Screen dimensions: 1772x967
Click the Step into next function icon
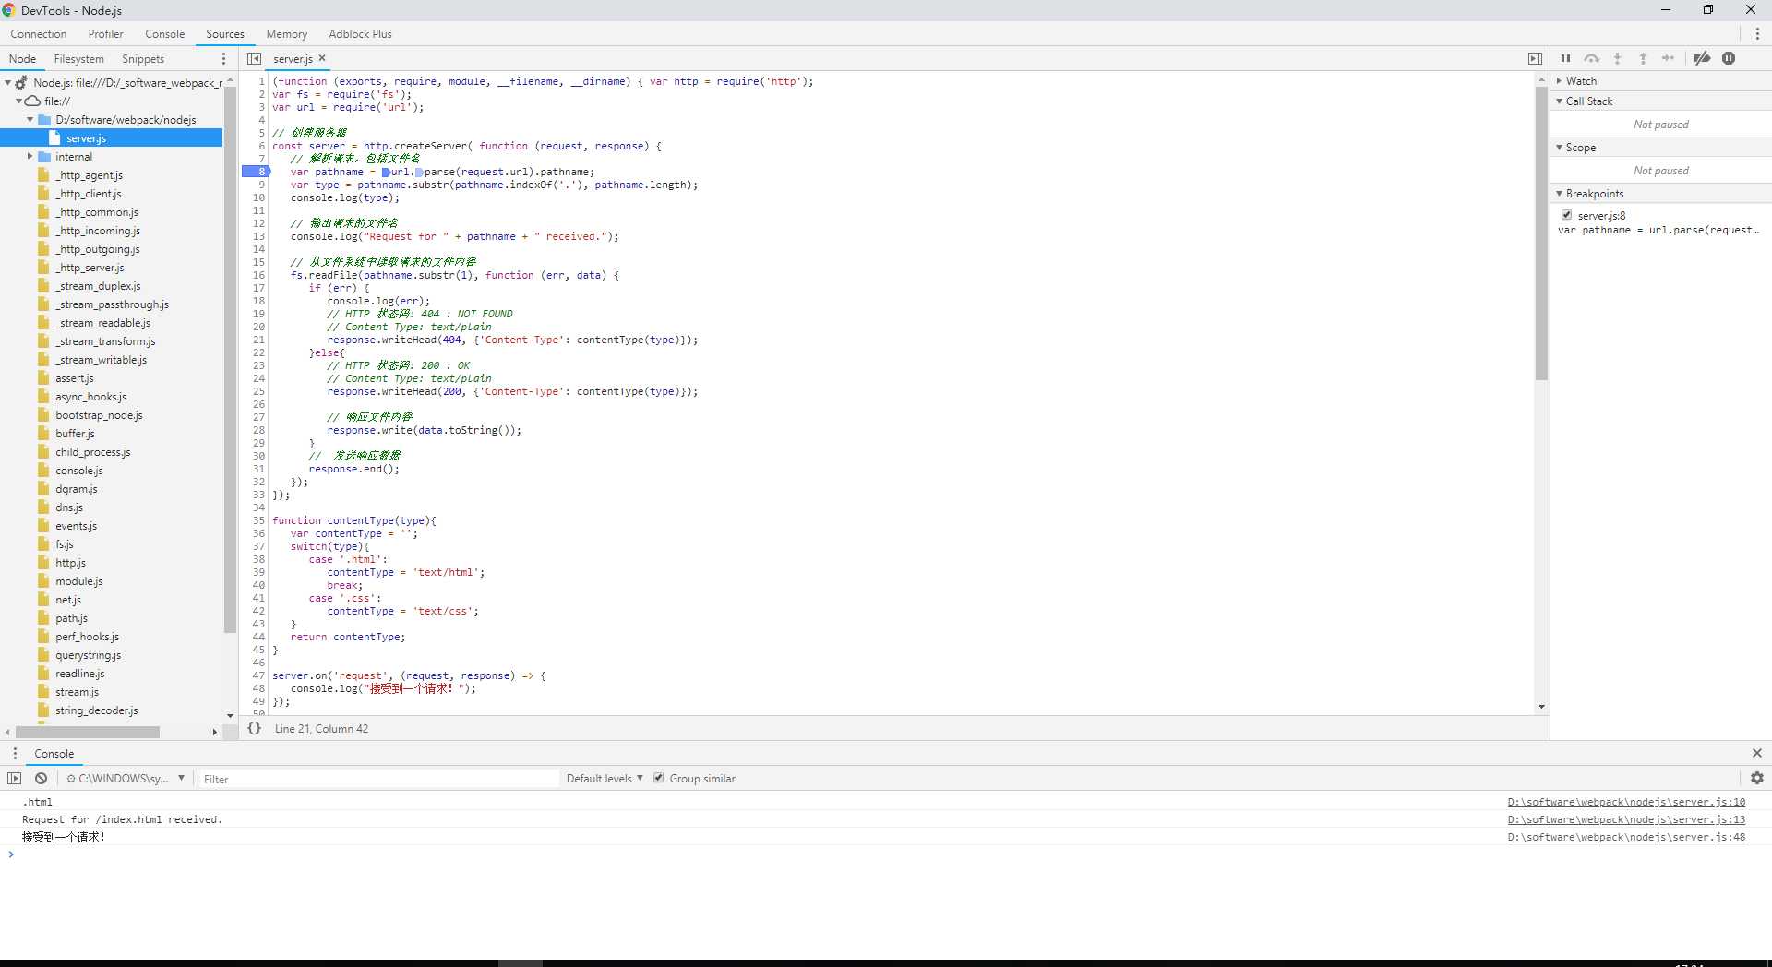(x=1618, y=58)
